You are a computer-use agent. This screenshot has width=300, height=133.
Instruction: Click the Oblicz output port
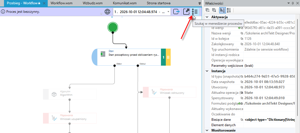(x=115, y=66)
